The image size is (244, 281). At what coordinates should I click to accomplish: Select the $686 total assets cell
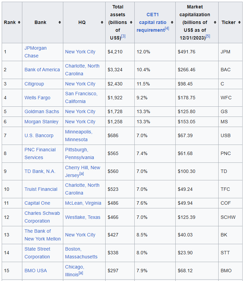[120, 136]
